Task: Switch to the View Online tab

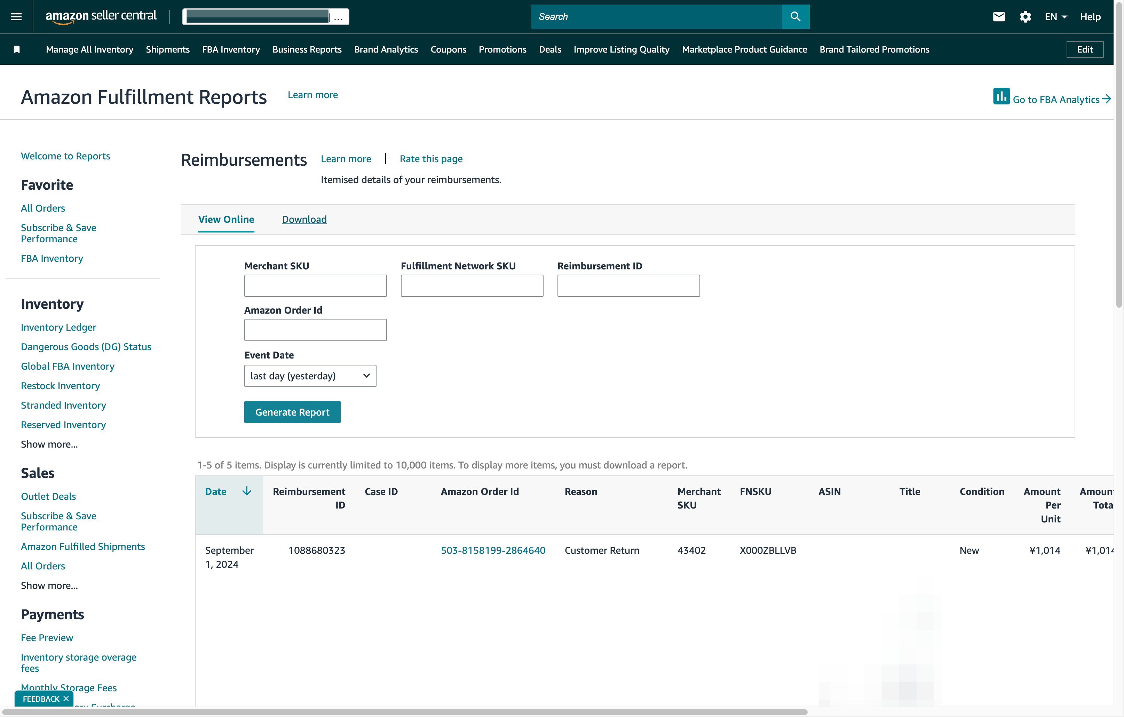Action: [x=226, y=219]
